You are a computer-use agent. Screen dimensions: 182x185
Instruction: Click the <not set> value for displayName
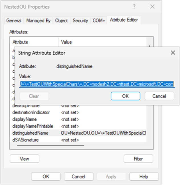click(x=70, y=119)
